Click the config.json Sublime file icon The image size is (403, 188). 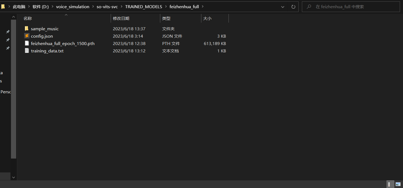[x=27, y=36]
